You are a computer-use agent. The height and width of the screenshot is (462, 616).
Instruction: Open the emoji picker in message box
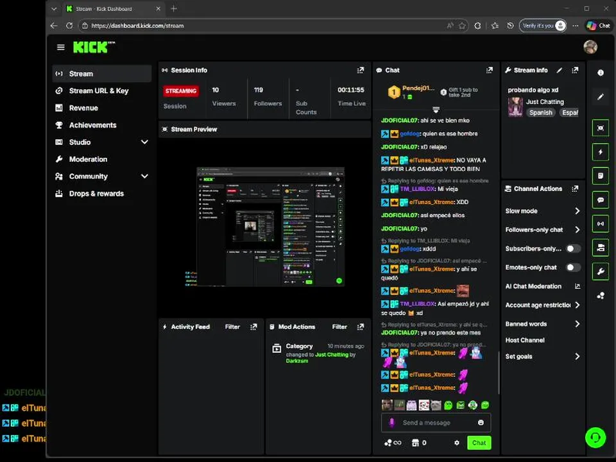pyautogui.click(x=481, y=423)
